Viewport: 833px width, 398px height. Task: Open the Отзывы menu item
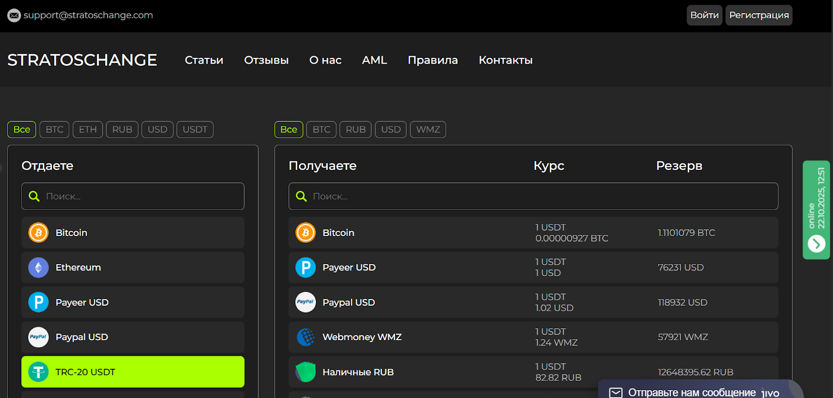[266, 60]
